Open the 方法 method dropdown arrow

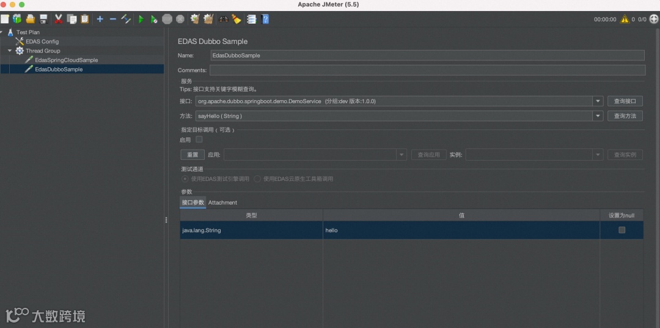point(598,116)
